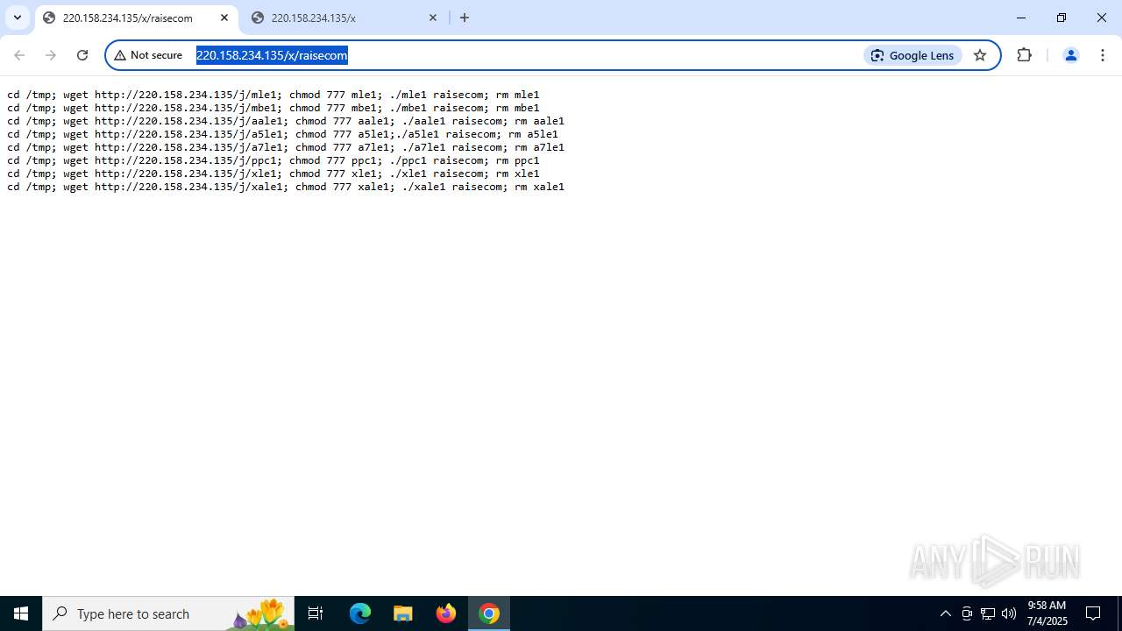Screen dimensions: 1122x631
Task: Open Task View on taskbar
Action: pyautogui.click(x=316, y=613)
